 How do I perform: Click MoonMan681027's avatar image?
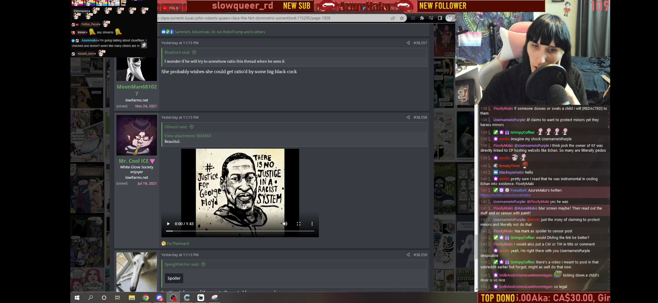(137, 69)
